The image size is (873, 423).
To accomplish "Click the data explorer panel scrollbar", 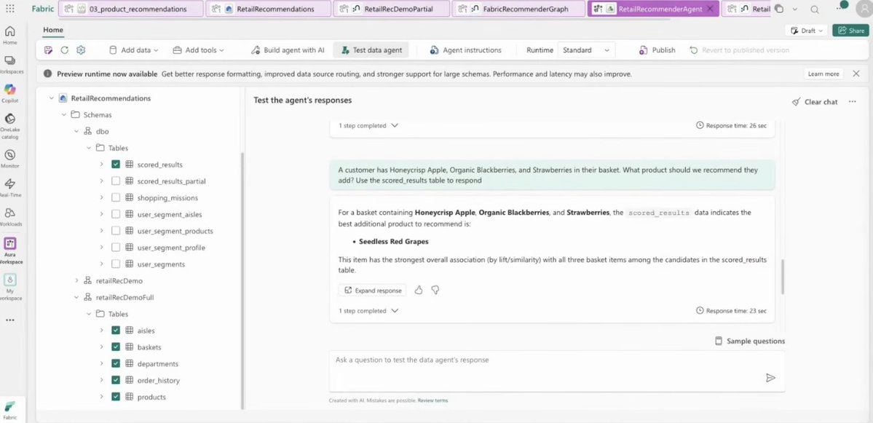I will click(x=242, y=281).
